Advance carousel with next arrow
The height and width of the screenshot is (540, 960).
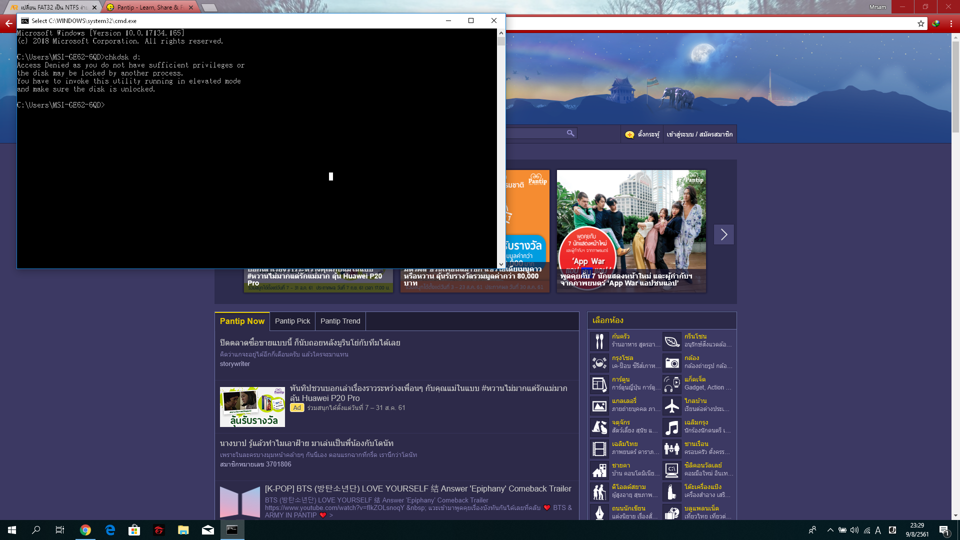tap(723, 234)
